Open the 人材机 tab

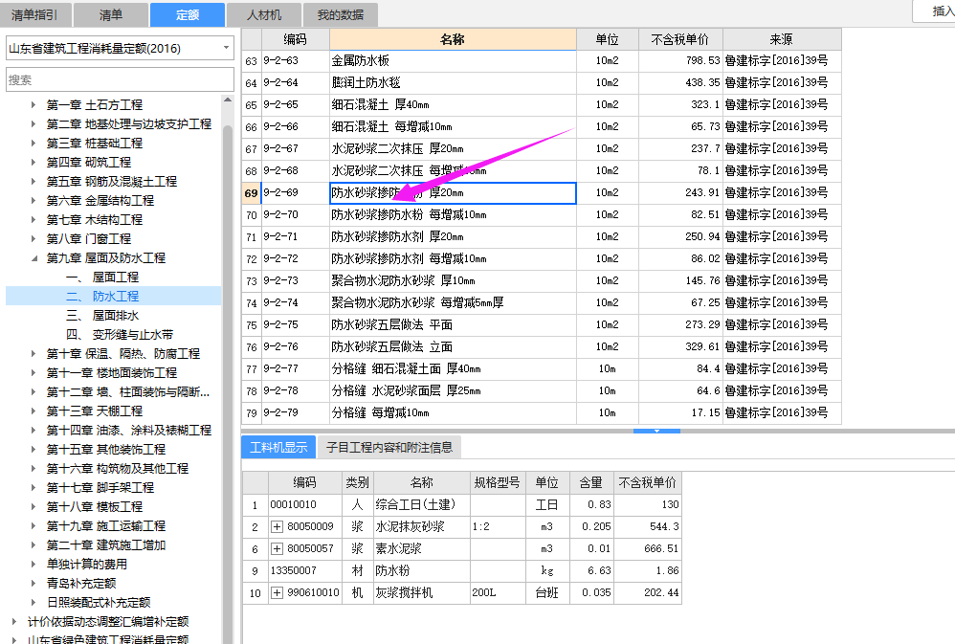264,14
